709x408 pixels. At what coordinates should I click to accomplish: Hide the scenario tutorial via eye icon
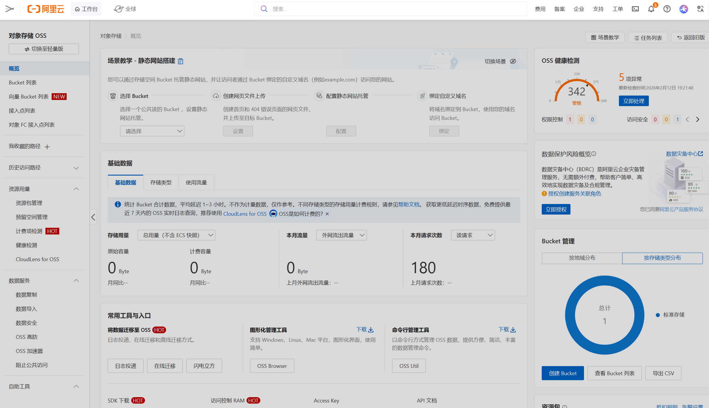tap(513, 61)
